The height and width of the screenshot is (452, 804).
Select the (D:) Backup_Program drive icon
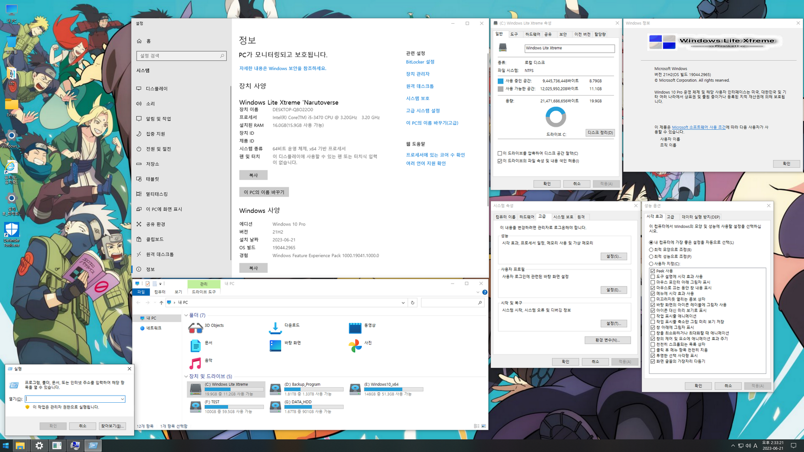[275, 389]
